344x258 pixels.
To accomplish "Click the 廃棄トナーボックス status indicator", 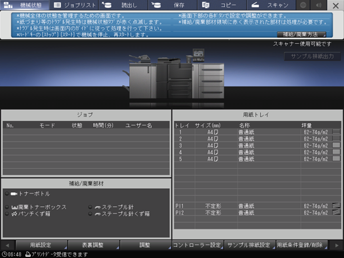I will tap(7, 207).
